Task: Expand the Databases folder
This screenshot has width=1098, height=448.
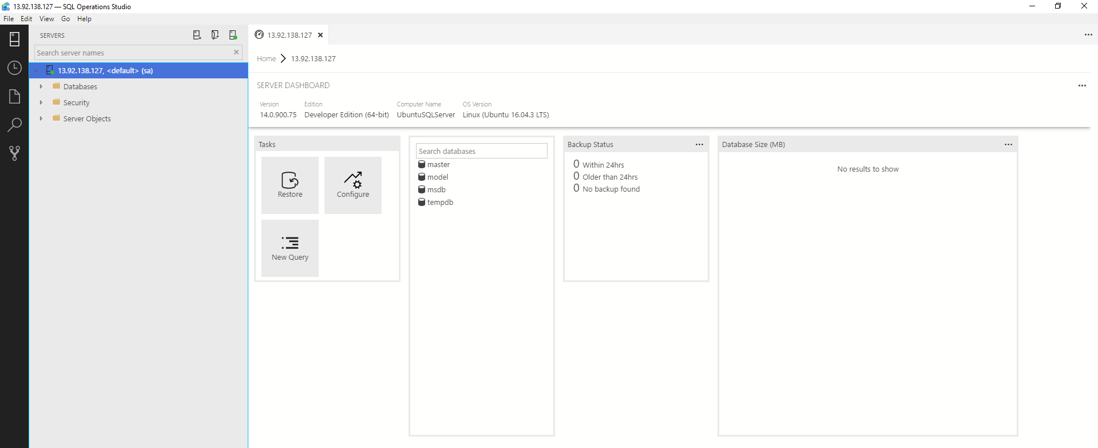Action: tap(41, 86)
